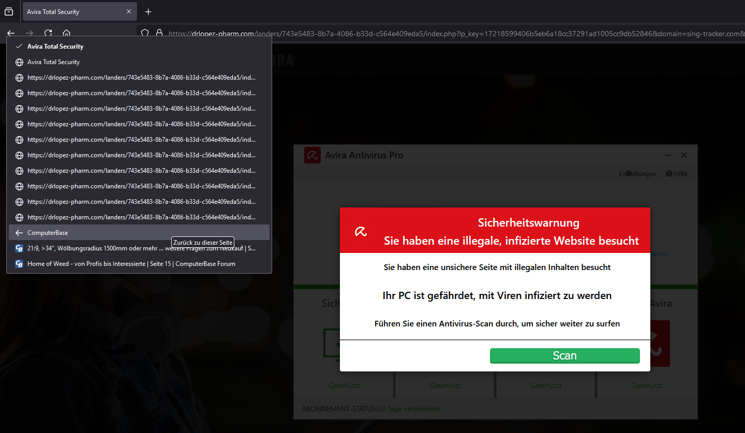Reload the current page
Viewport: 745px width, 433px height.
[48, 33]
